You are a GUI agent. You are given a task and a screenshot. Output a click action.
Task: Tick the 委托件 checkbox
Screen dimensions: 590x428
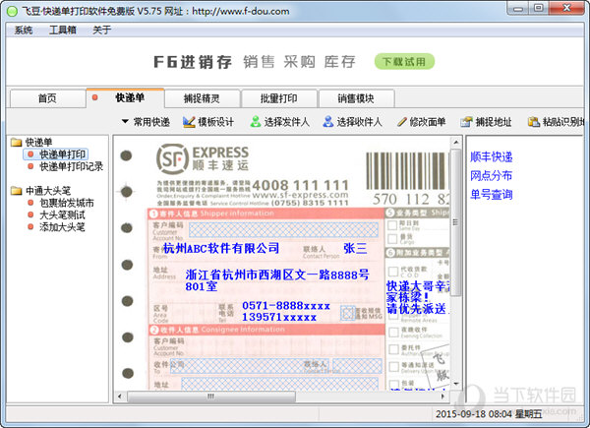coord(393,349)
